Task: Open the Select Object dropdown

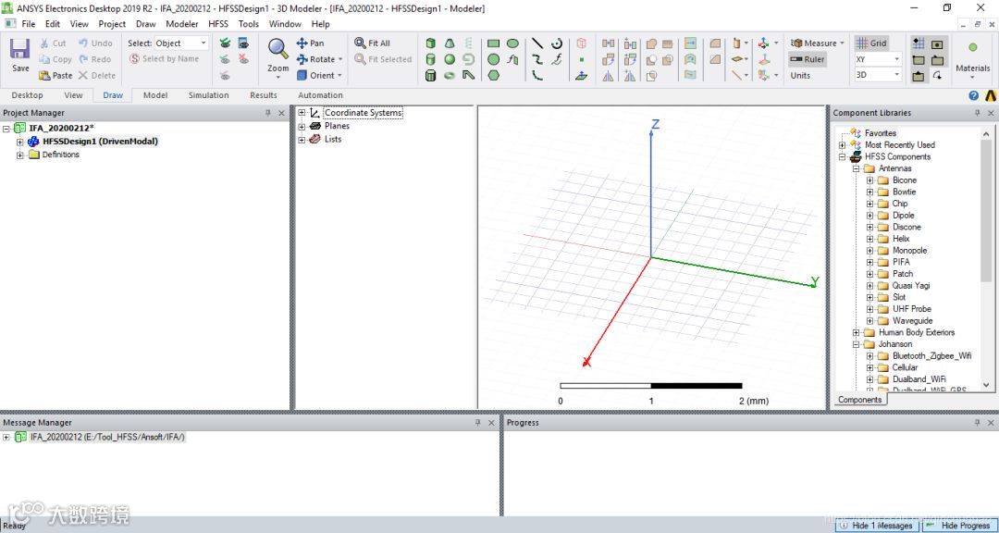Action: tap(181, 43)
